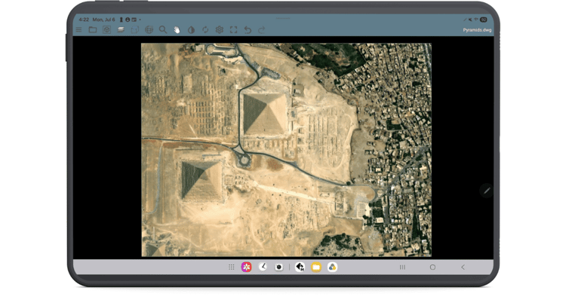Launch the yellow My Files app
The height and width of the screenshot is (296, 566).
[x=316, y=267]
